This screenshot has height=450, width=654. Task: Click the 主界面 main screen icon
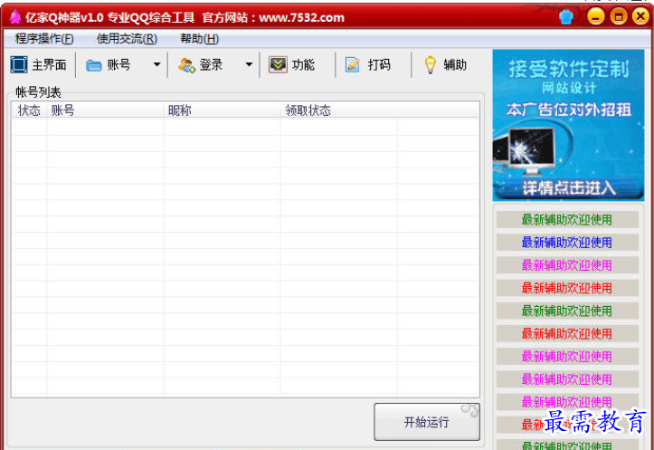tap(19, 64)
